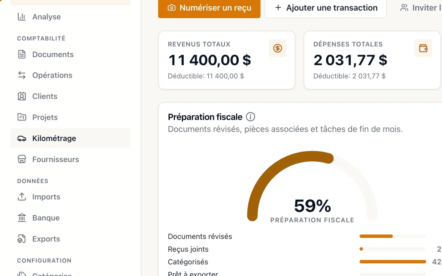Image resolution: width=442 pixels, height=276 pixels.
Task: Click the Revenus totaux amount 11 400,00 $
Action: pyautogui.click(x=210, y=60)
